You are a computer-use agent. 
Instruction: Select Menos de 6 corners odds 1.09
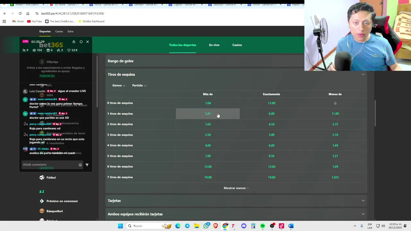[335, 167]
